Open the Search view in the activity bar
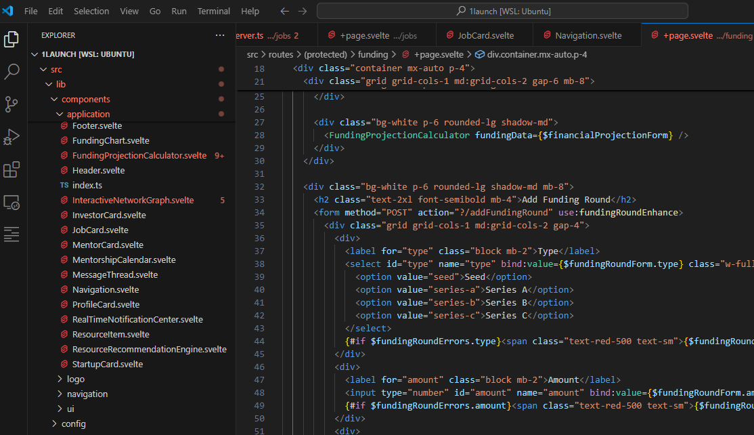This screenshot has height=435, width=754. [x=12, y=71]
